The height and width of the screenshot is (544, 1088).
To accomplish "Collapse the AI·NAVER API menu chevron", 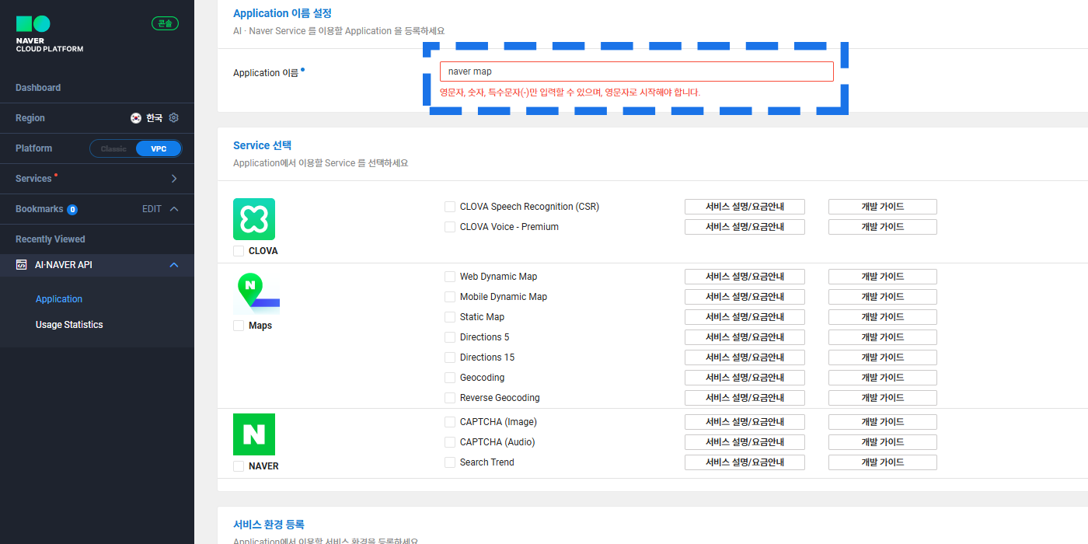I will (x=174, y=265).
